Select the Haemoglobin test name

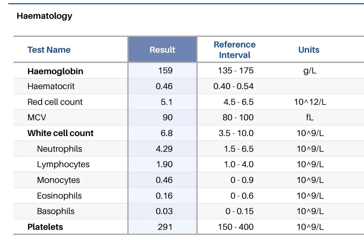click(55, 71)
